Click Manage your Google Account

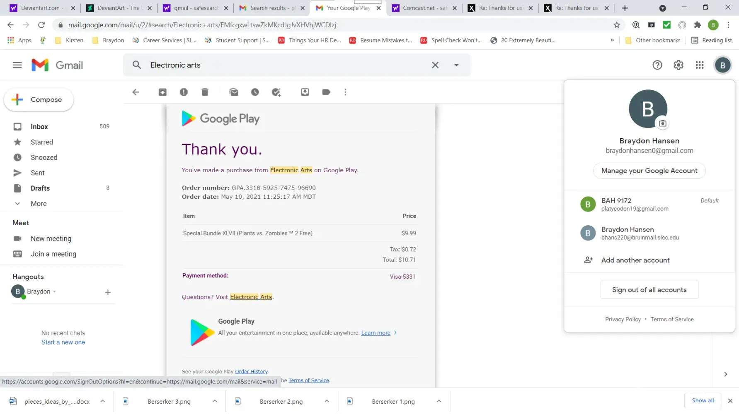pos(649,171)
